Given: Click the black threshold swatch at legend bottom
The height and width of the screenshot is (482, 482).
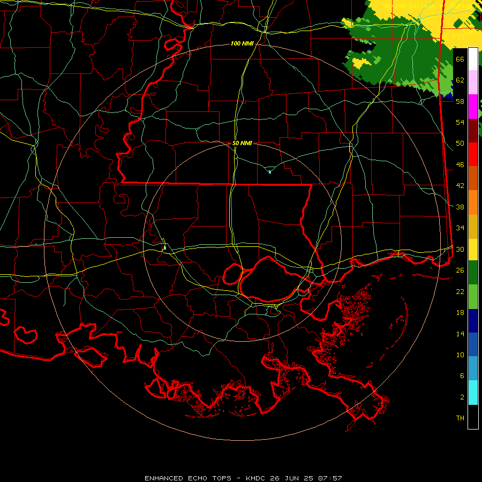Looking at the screenshot, I should coord(473,417).
